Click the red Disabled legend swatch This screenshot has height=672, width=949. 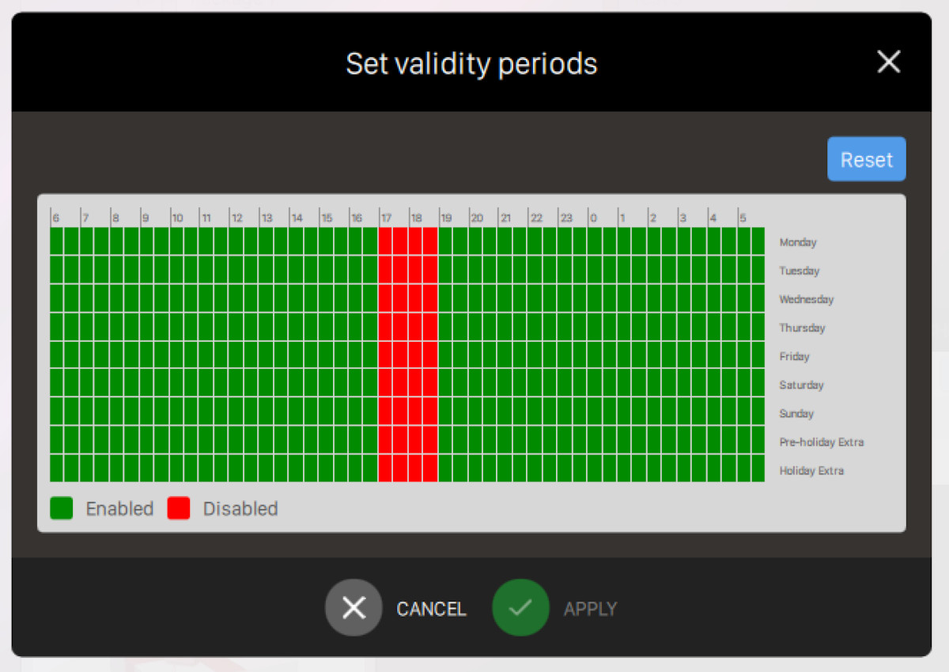pyautogui.click(x=179, y=508)
